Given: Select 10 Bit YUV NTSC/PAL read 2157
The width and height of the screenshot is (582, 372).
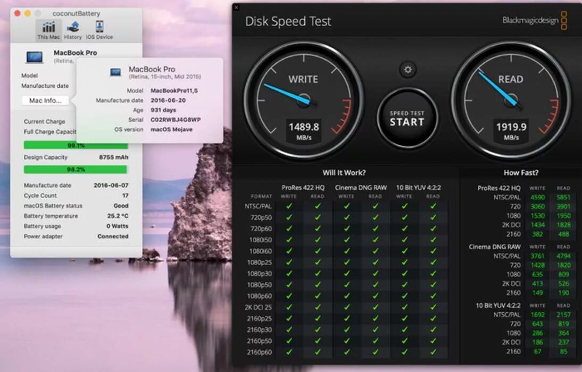Looking at the screenshot, I should [563, 315].
